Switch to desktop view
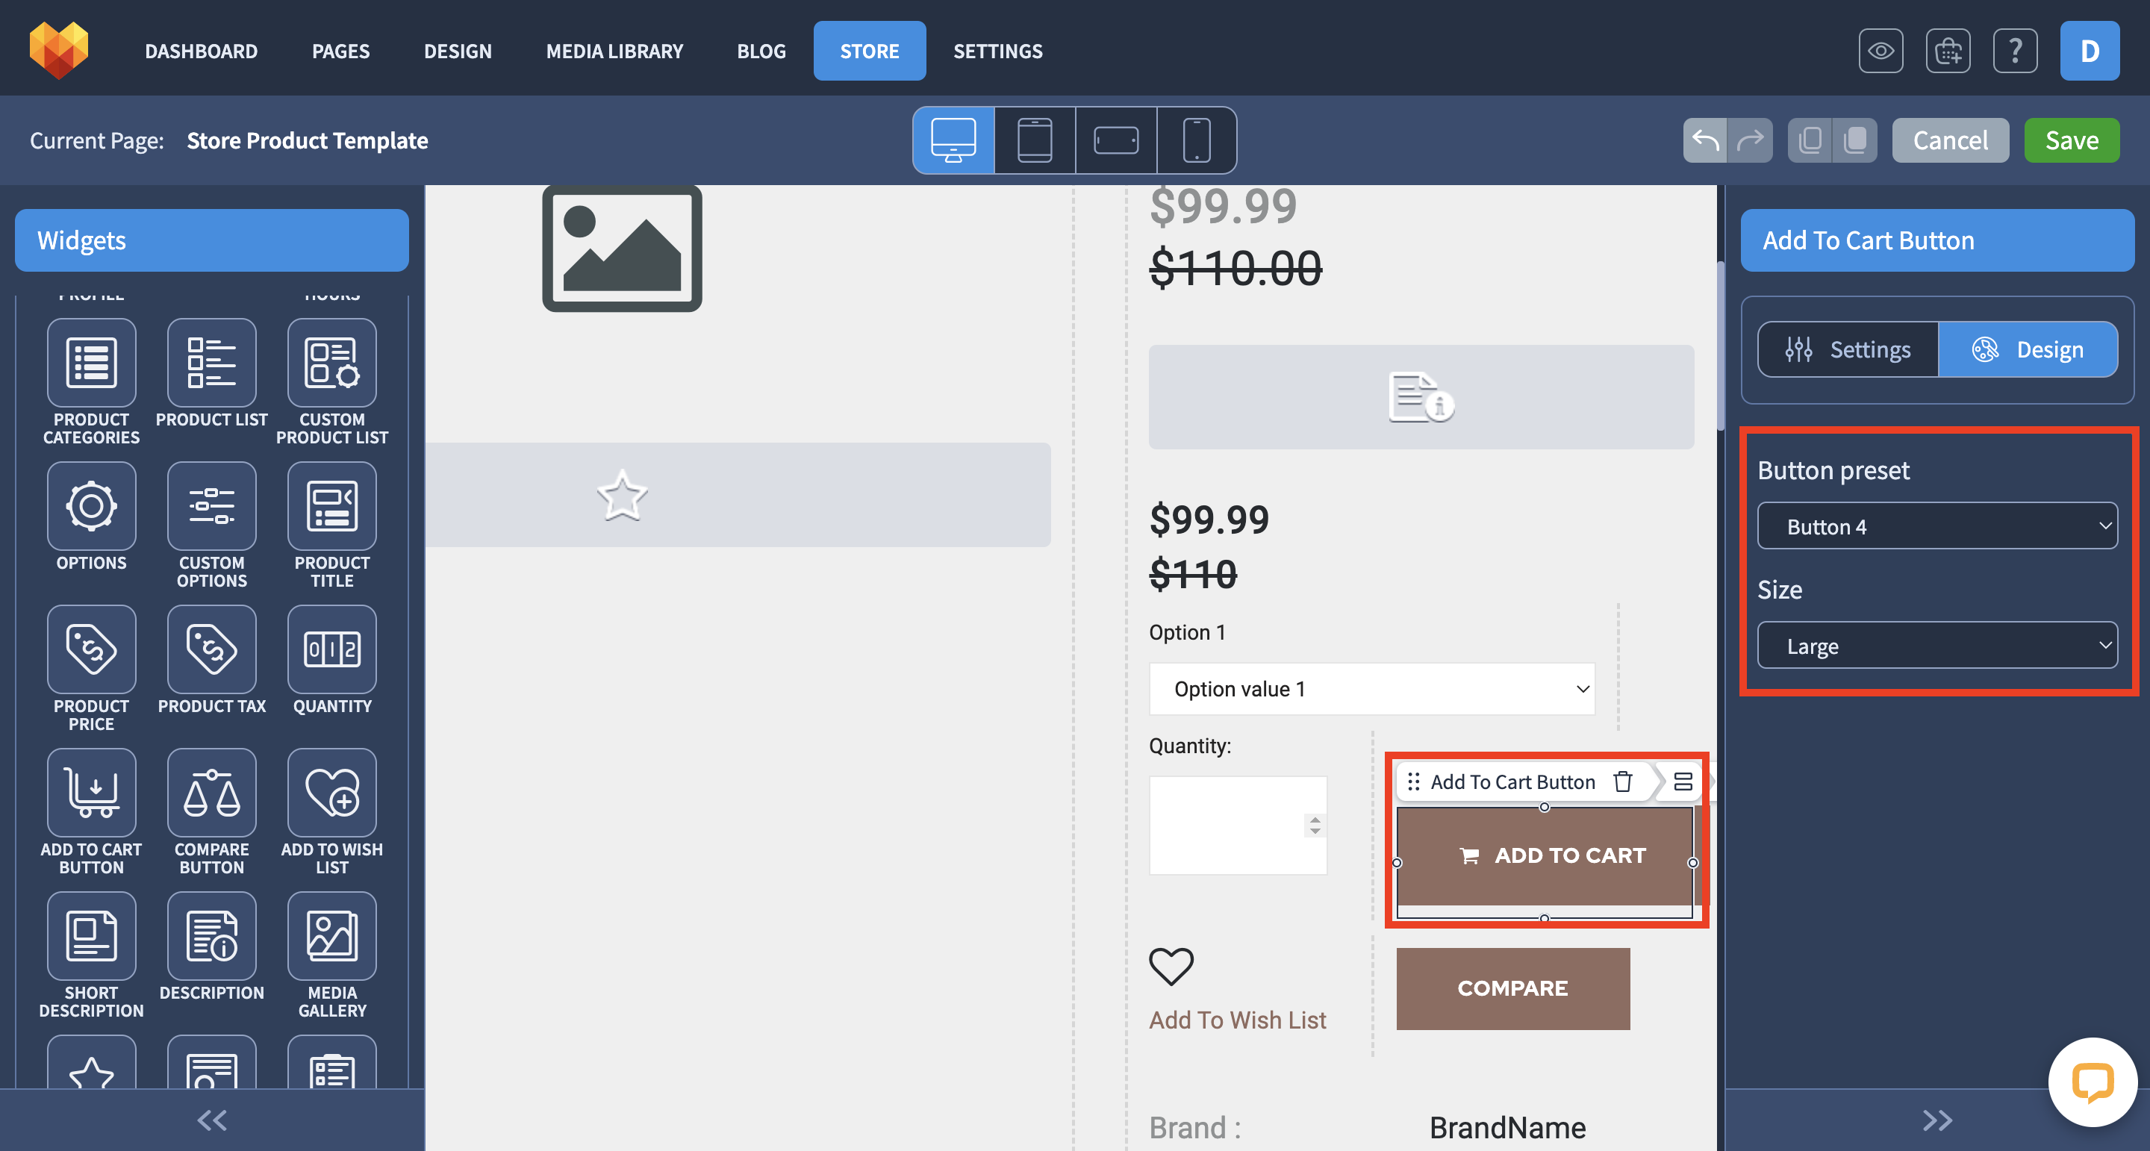This screenshot has width=2150, height=1151. (953, 140)
